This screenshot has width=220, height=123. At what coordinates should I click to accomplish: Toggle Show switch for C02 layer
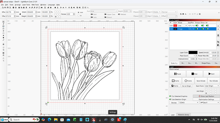[202, 26]
